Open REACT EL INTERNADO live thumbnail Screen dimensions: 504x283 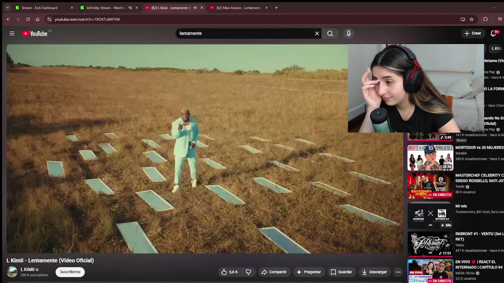click(x=430, y=271)
